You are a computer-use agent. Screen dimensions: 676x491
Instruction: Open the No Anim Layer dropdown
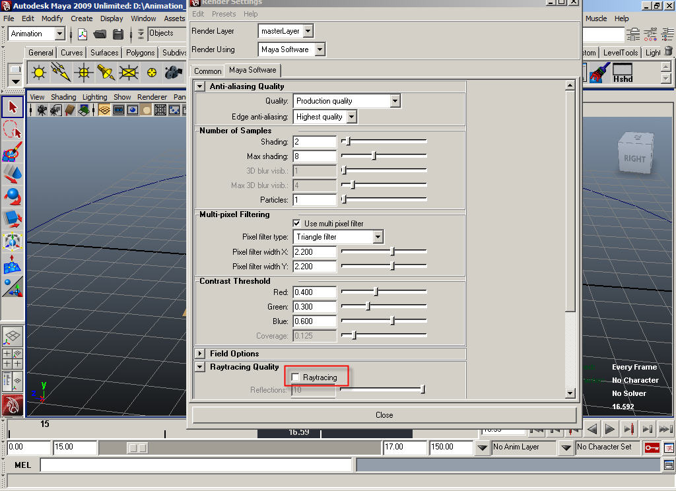click(482, 447)
